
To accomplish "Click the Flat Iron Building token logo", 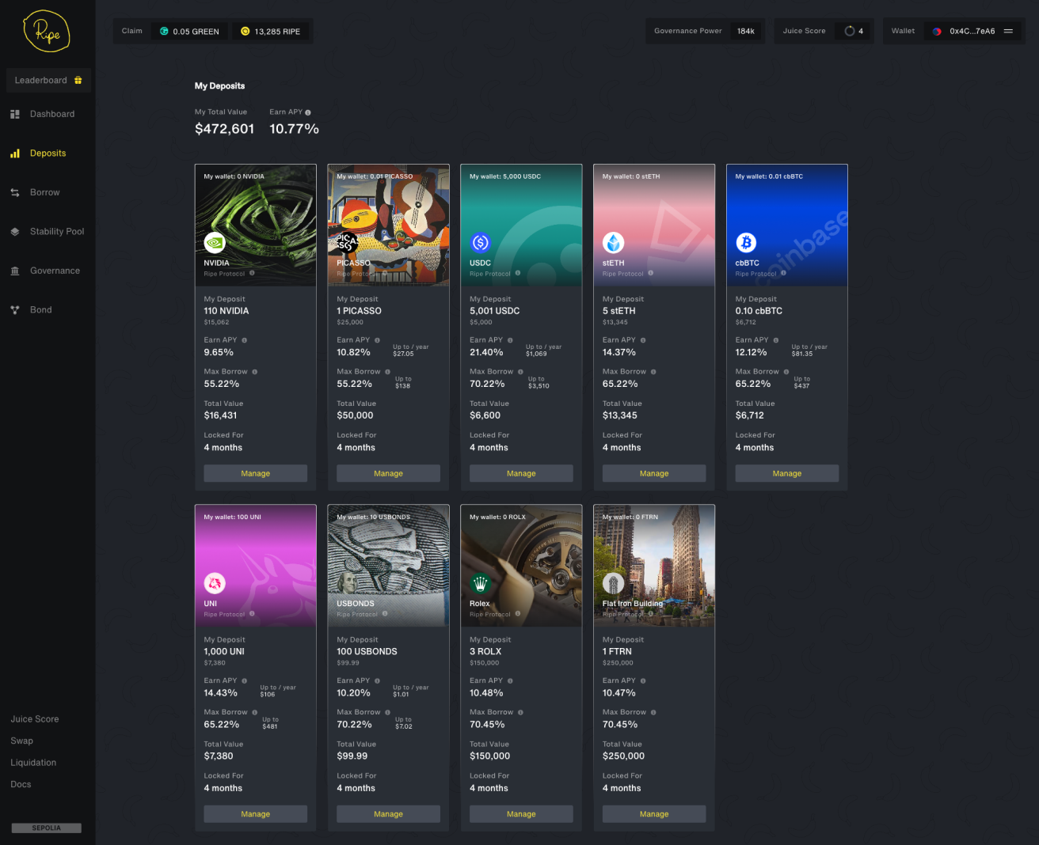I will click(x=614, y=584).
